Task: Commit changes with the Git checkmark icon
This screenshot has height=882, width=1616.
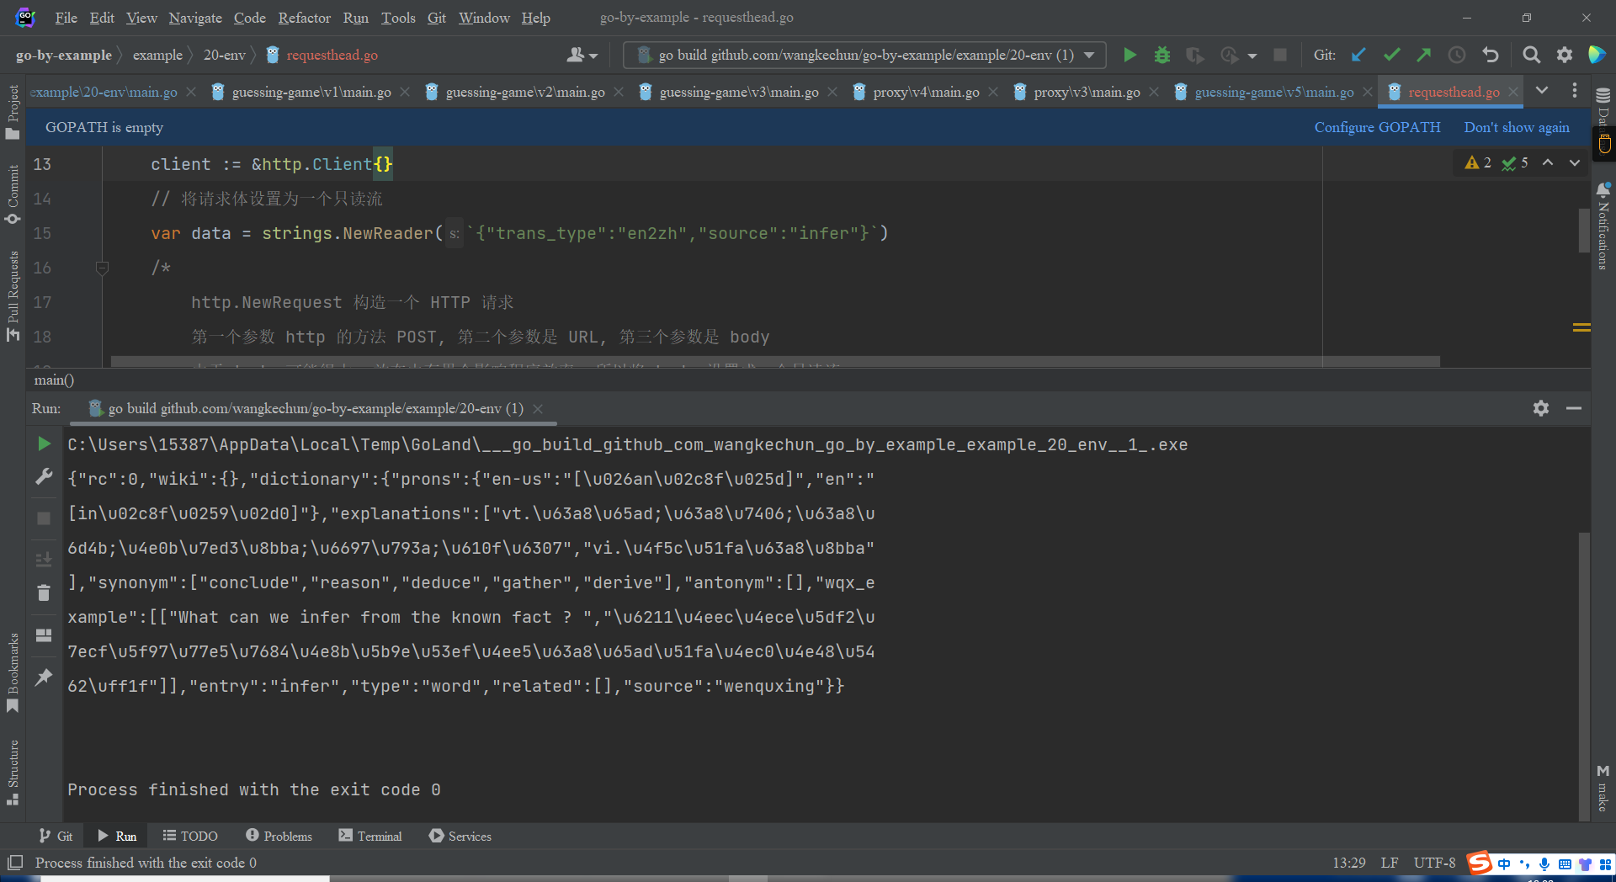Action: [x=1391, y=56]
